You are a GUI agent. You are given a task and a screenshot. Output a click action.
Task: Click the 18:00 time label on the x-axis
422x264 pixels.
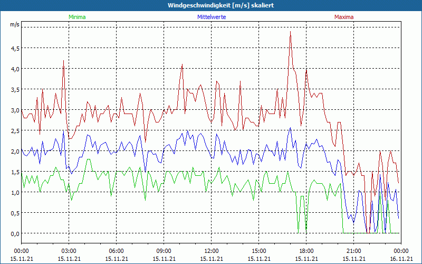pos(306,251)
